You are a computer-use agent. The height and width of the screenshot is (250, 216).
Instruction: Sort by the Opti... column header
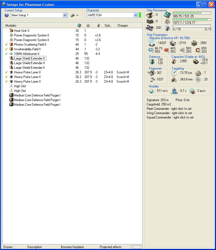(x=108, y=26)
